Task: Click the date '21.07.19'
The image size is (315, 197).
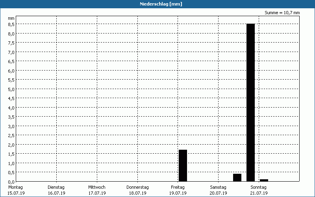Action: pos(259,193)
